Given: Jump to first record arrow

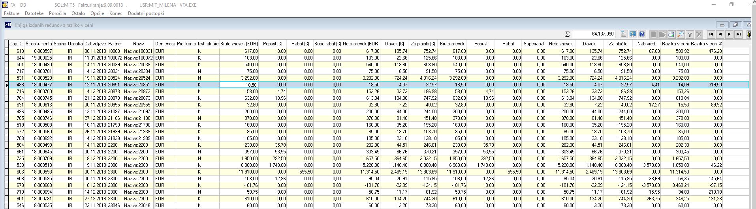Looking at the screenshot, I should coord(711,34).
